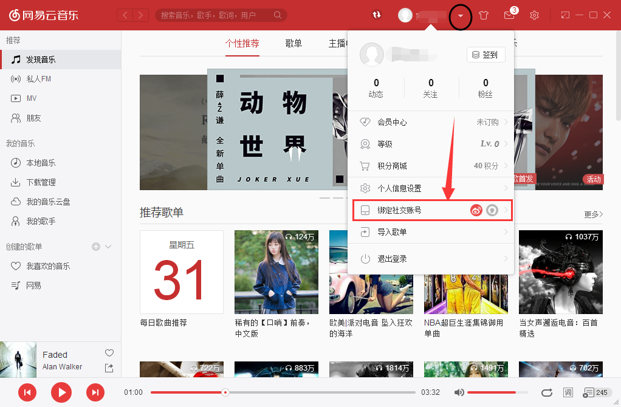This screenshot has width=621, height=407.
Task: Click the search box in the top bar
Action: point(219,15)
